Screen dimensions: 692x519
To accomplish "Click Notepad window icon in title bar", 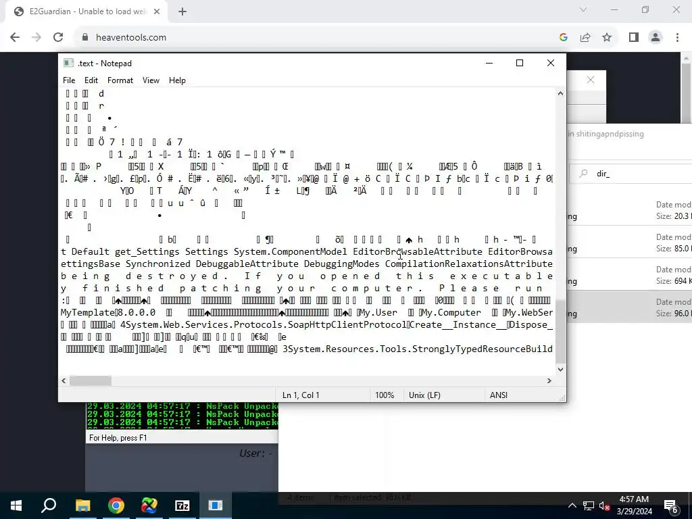I will pyautogui.click(x=68, y=63).
